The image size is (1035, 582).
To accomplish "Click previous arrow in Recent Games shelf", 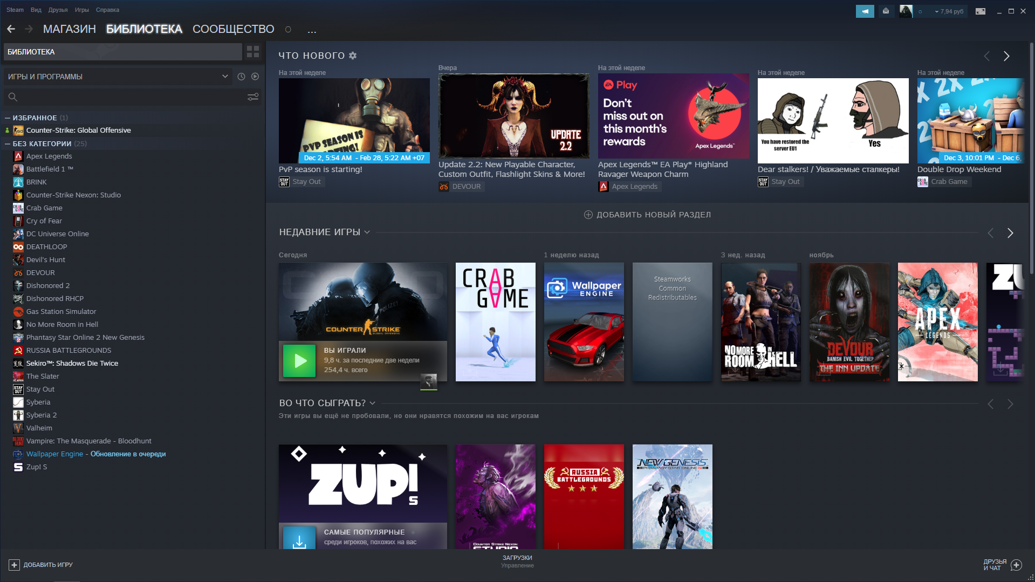I will tap(991, 233).
